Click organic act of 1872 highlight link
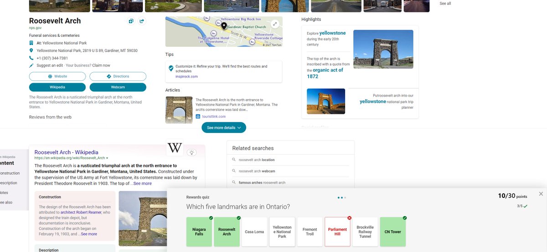Viewport: 547px width, 252px height. point(325,73)
